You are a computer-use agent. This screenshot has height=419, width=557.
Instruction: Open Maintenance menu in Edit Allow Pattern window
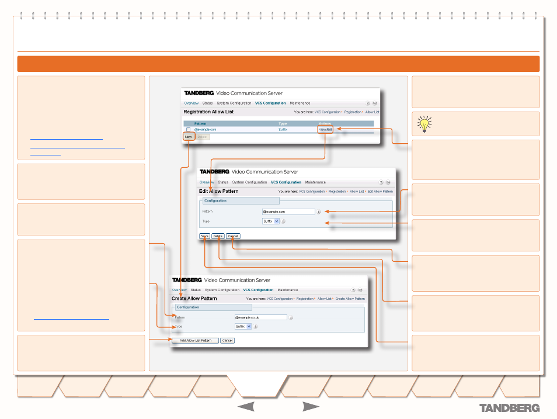(x=315, y=182)
